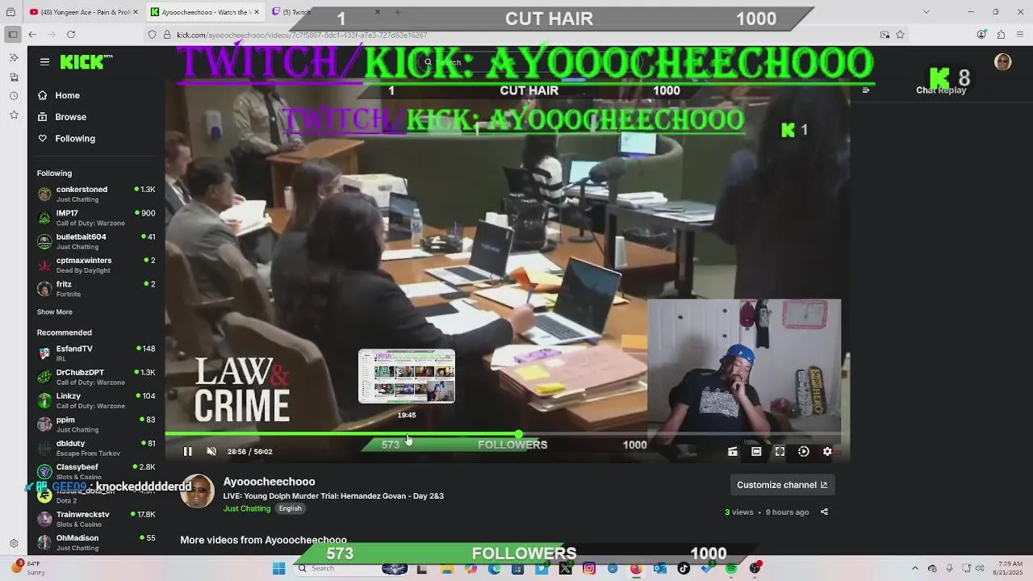Viewport: 1033px width, 581px height.
Task: Open clip creation icon in player
Action: pos(732,452)
